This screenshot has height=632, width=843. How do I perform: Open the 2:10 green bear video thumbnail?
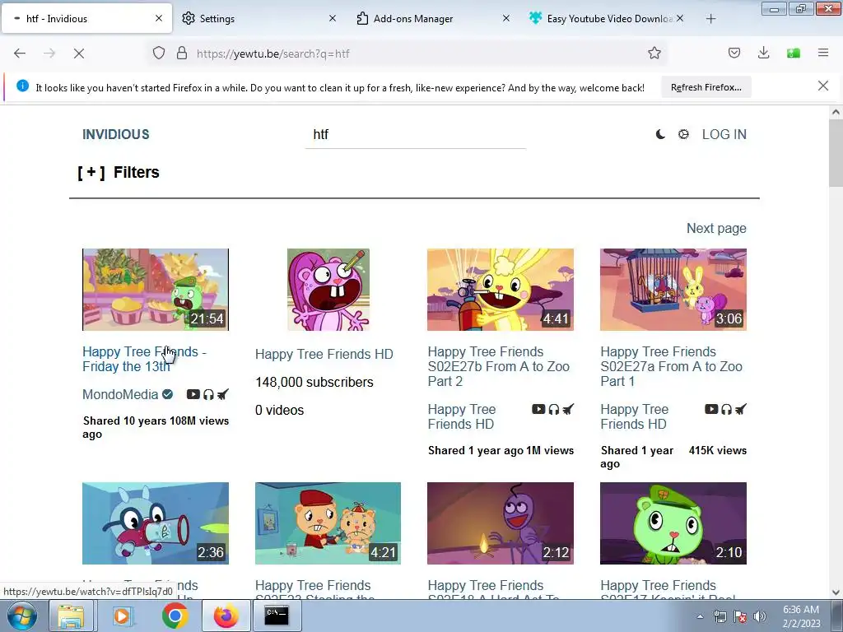point(673,523)
